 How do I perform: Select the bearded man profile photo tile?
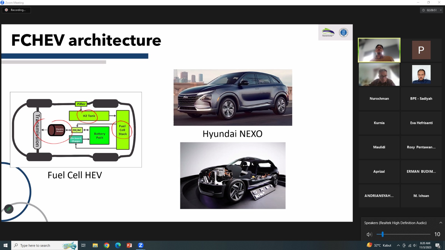point(421,74)
